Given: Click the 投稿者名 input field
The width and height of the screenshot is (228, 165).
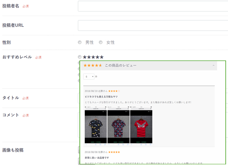Looking at the screenshot, I should [x=153, y=6].
